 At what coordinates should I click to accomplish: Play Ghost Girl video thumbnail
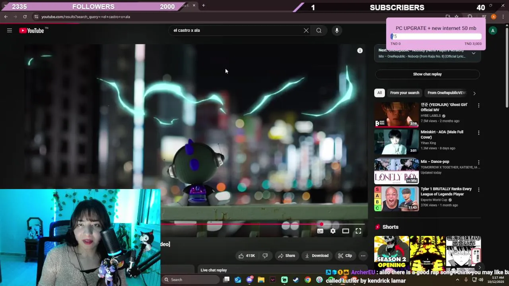(396, 115)
